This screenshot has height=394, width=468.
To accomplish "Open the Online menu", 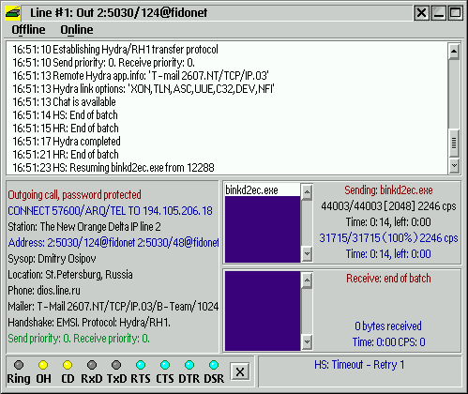I will click(x=77, y=30).
